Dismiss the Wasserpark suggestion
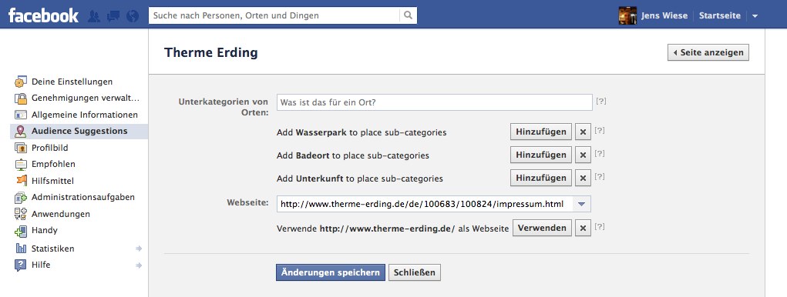787x297 pixels. 583,132
